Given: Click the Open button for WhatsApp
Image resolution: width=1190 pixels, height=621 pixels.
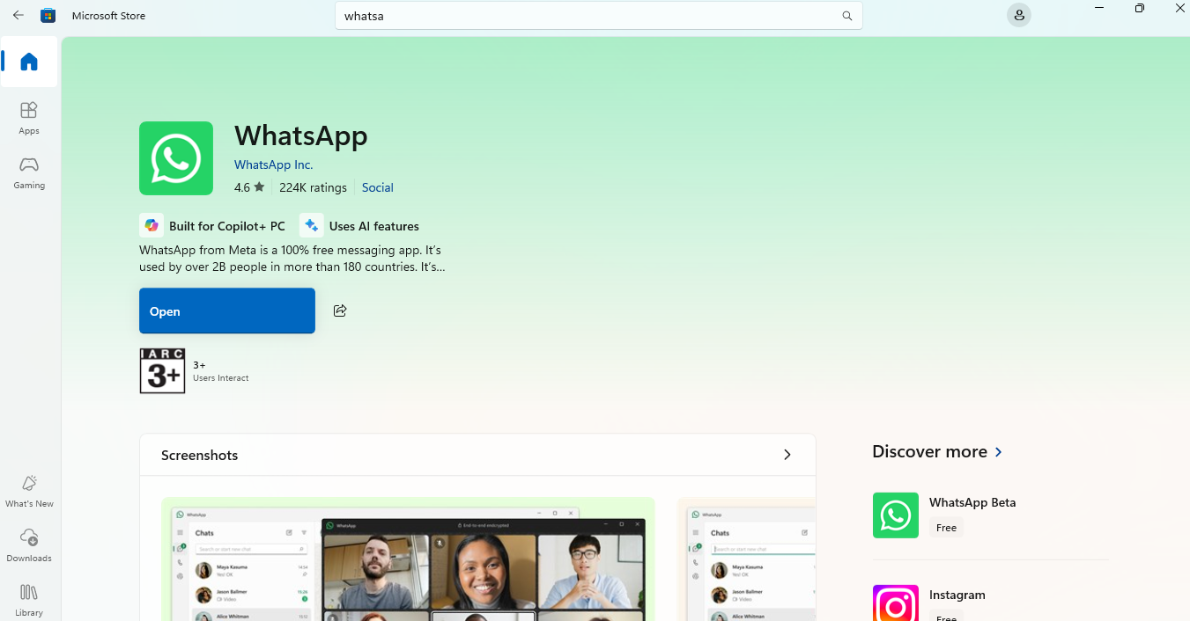Looking at the screenshot, I should click(227, 310).
